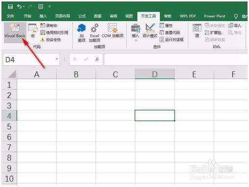The height and width of the screenshot is (187, 249).
Task: Toggle 设计模式 design mode
Action: pos(150,31)
